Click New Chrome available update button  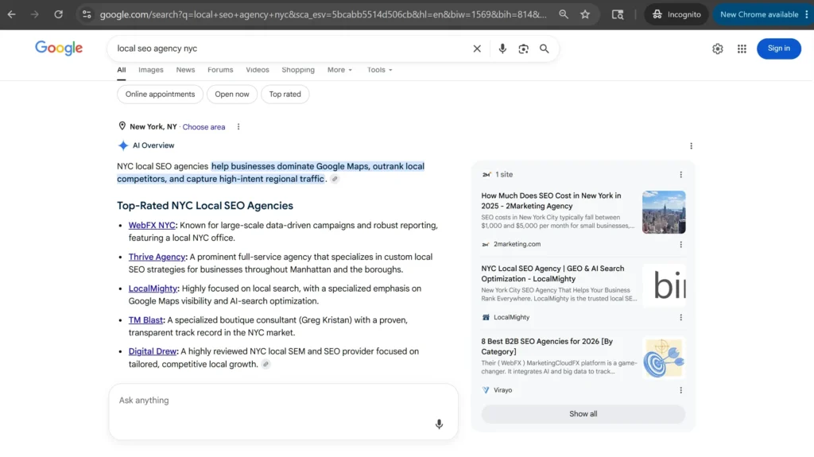coord(759,14)
